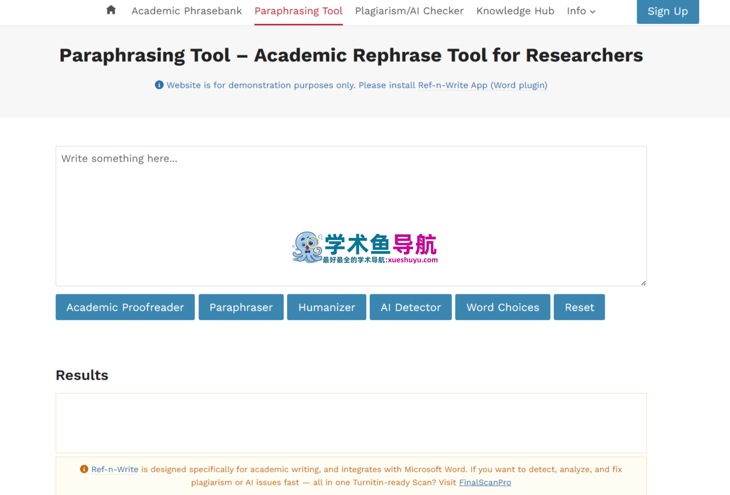Open the Academic Phrasebank page
Screen dimensions: 730x495
click(x=186, y=11)
